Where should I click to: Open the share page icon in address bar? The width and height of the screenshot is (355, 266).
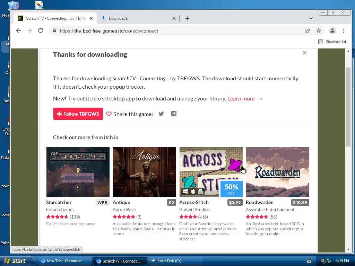tap(308, 30)
